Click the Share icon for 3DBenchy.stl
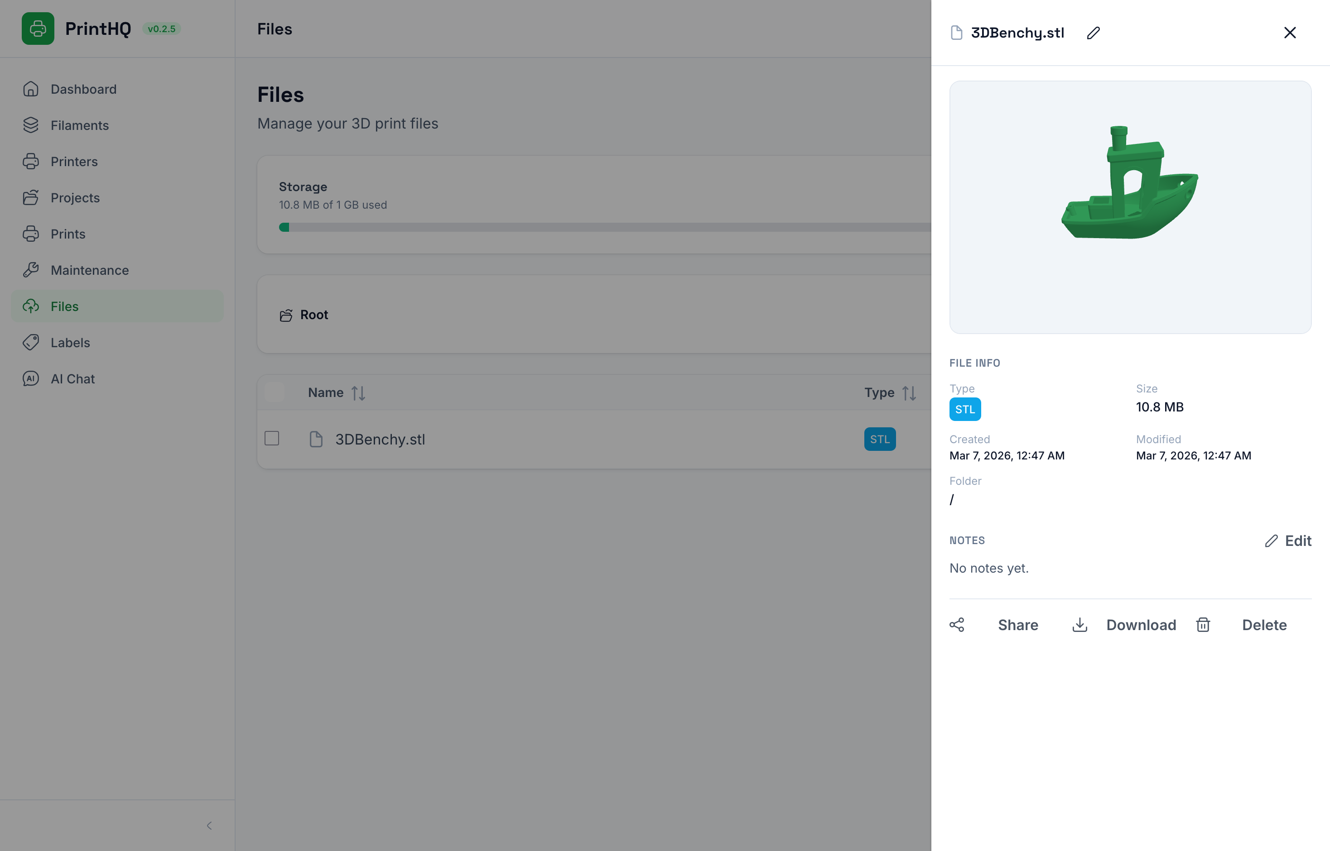Screen dimensions: 1330x851 pos(958,624)
